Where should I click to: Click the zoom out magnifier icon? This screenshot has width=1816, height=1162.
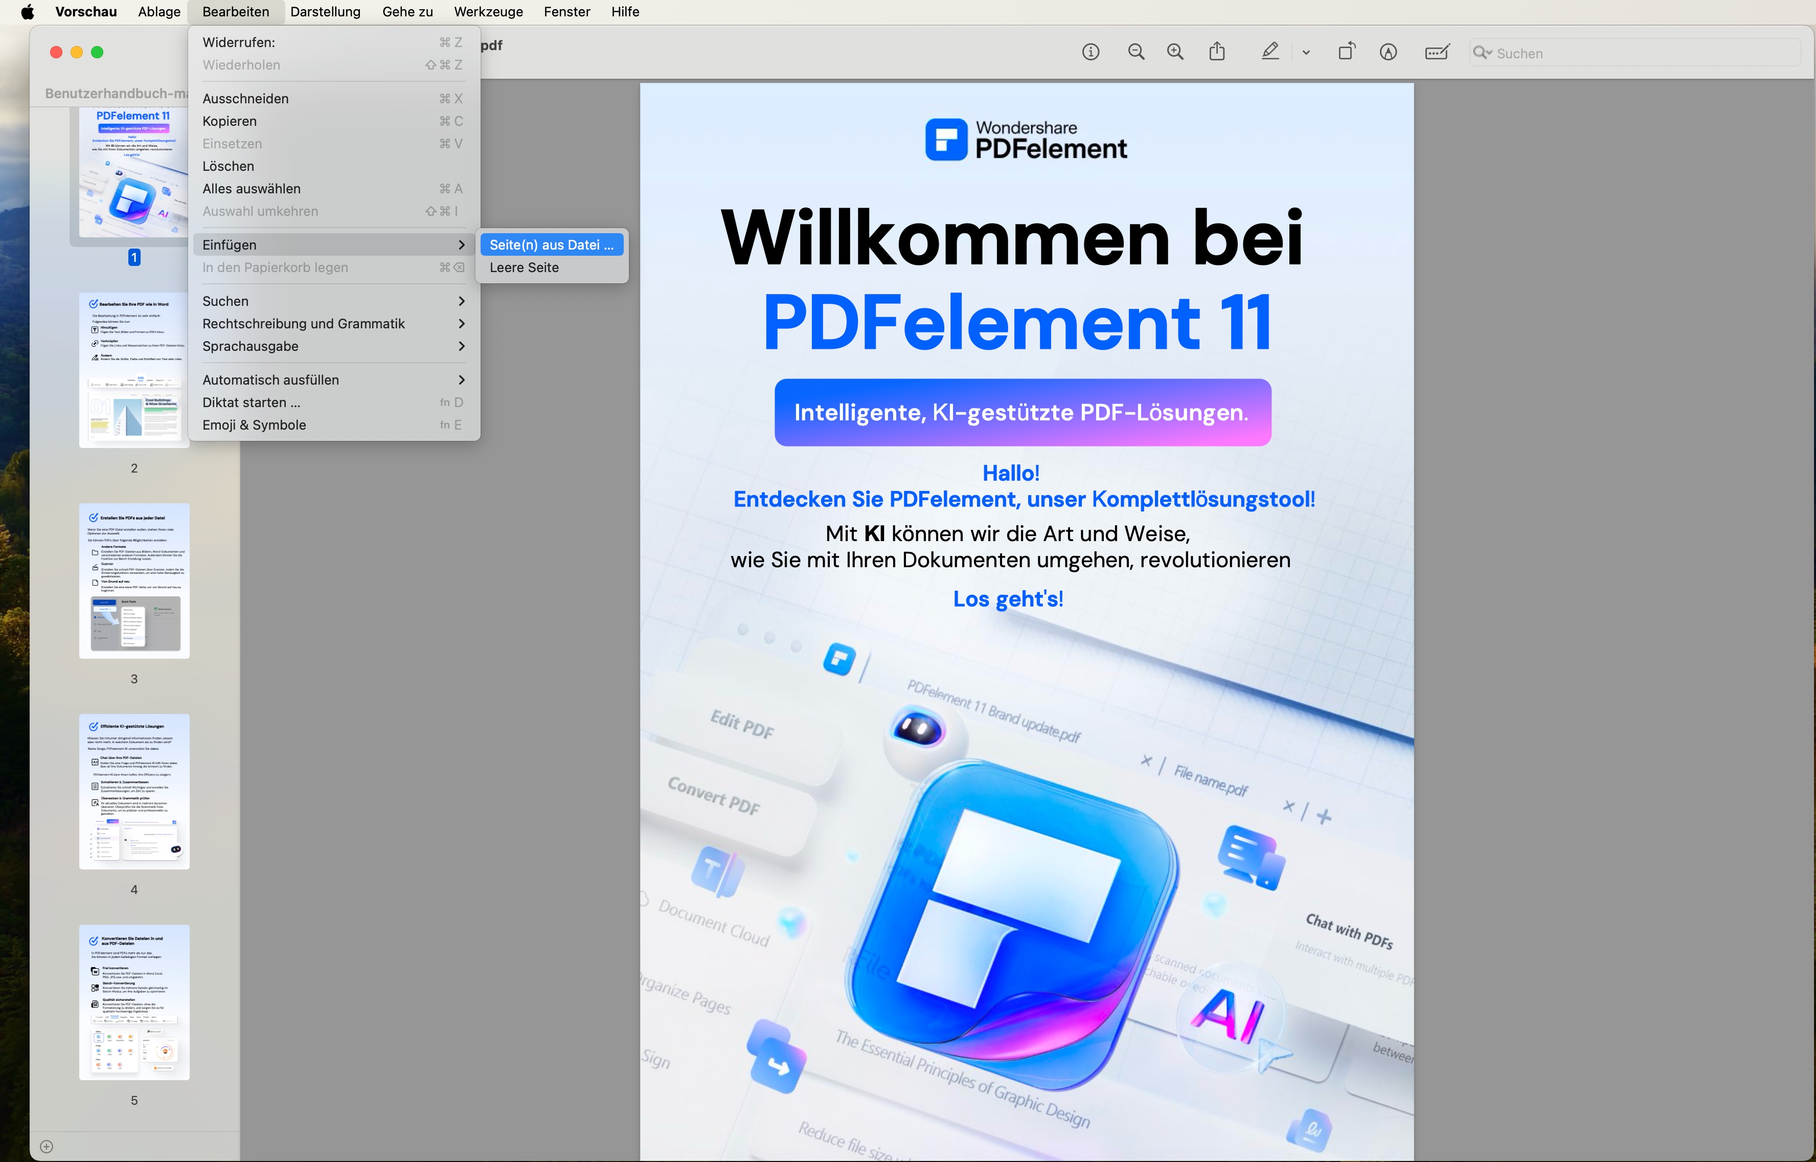point(1136,52)
